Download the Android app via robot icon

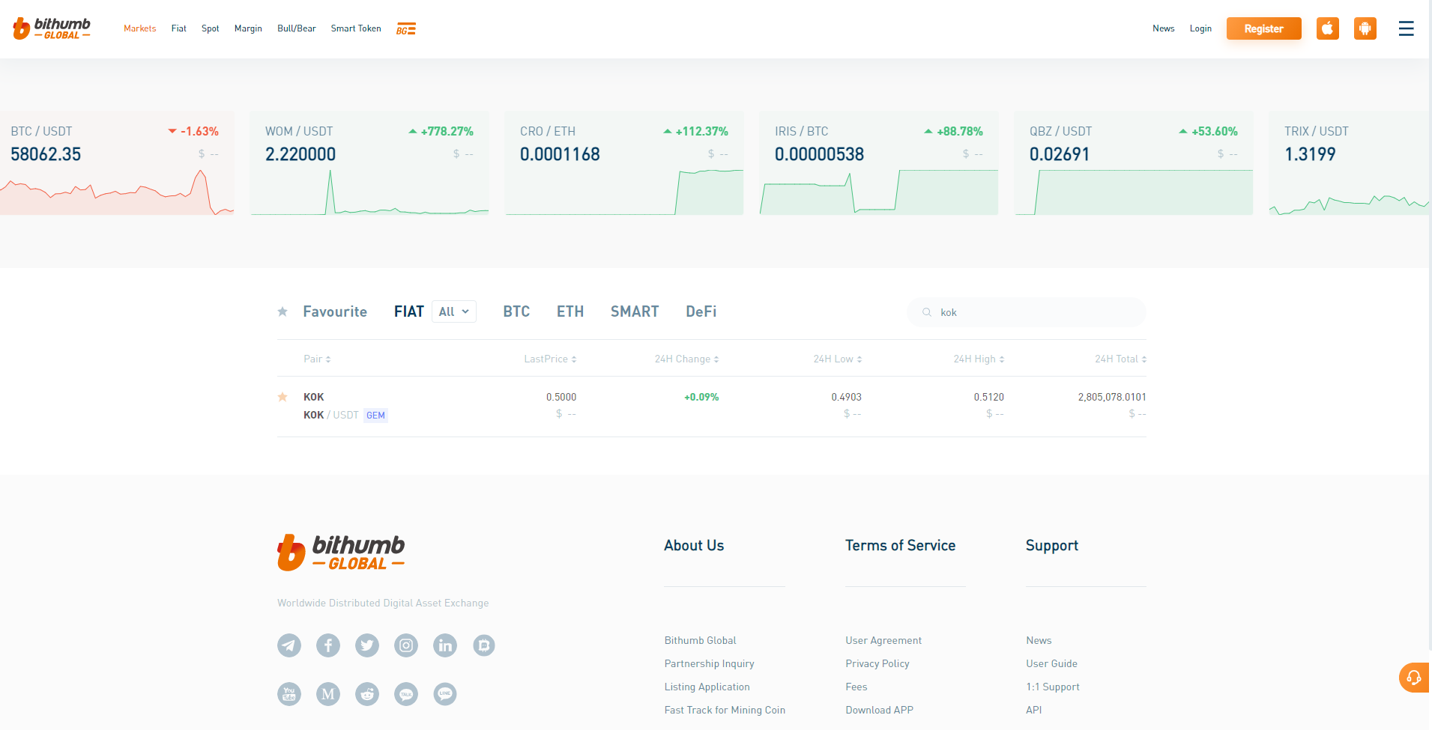1365,28
